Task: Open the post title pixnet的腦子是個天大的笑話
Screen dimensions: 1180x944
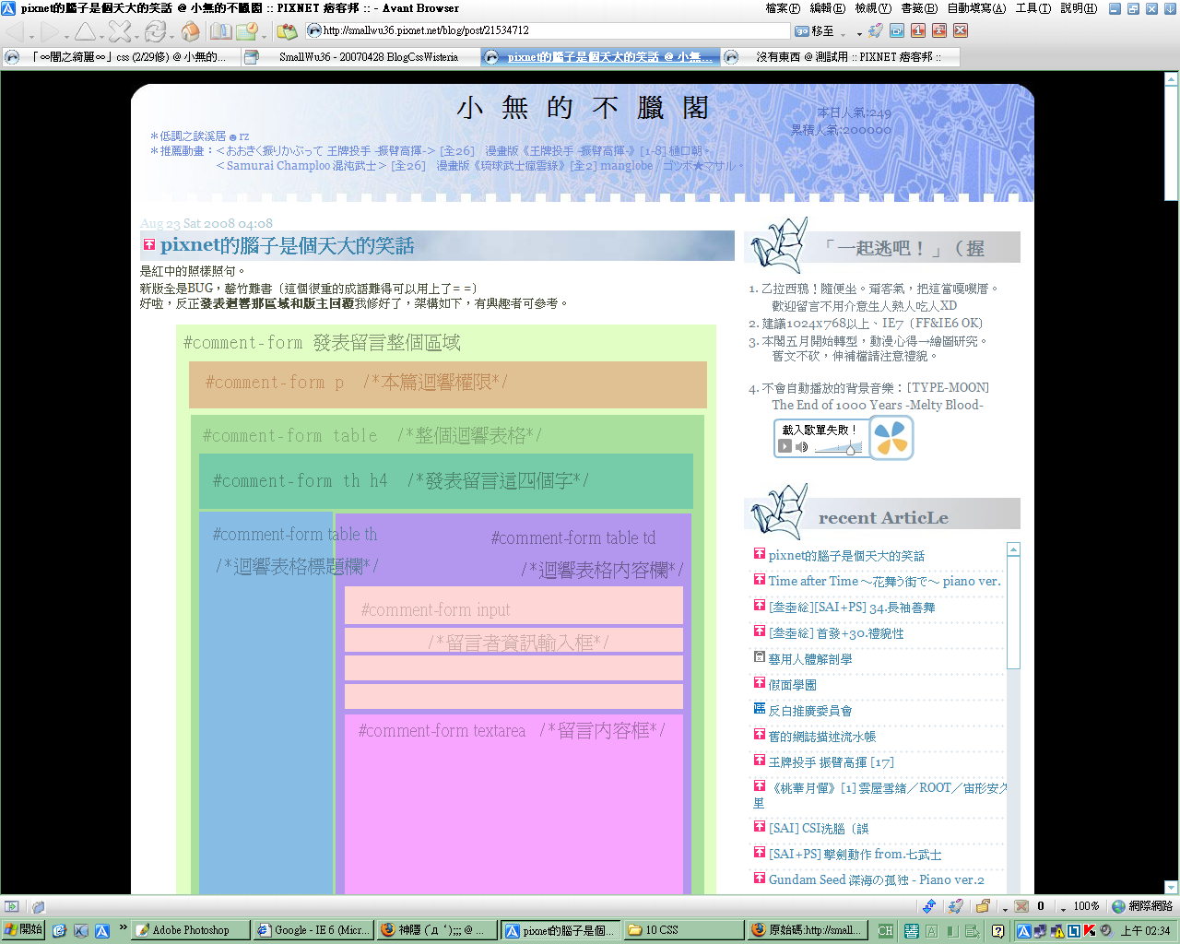Action: tap(287, 245)
